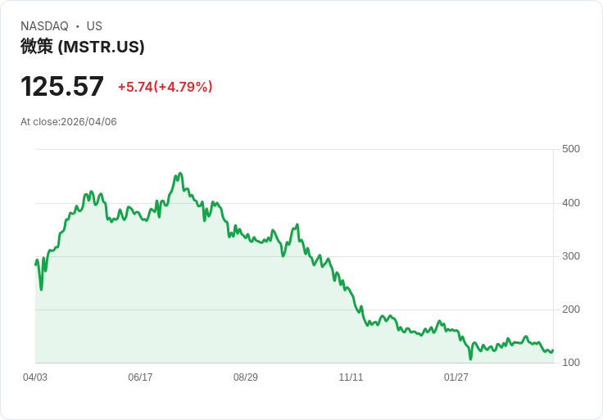Viewport: 603px width, 420px height.
Task: Select the 04/03 date on x-axis
Action: (x=35, y=377)
